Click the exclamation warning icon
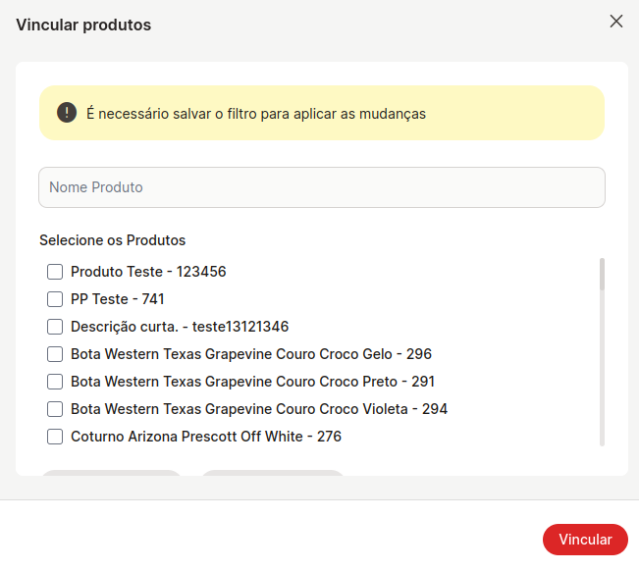 click(67, 113)
